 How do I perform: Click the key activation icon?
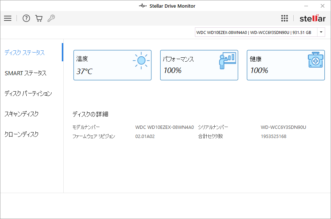[x=51, y=18]
